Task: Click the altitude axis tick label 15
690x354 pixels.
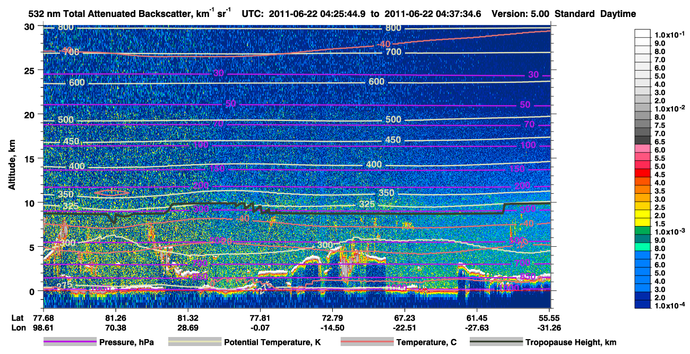Action: click(30, 159)
